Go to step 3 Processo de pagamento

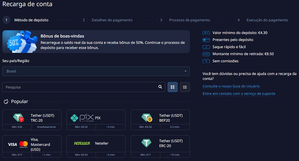184,20
